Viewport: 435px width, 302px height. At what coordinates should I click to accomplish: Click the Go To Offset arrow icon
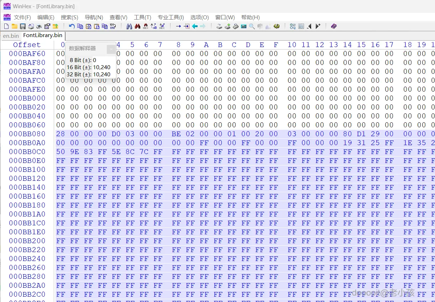point(178,26)
